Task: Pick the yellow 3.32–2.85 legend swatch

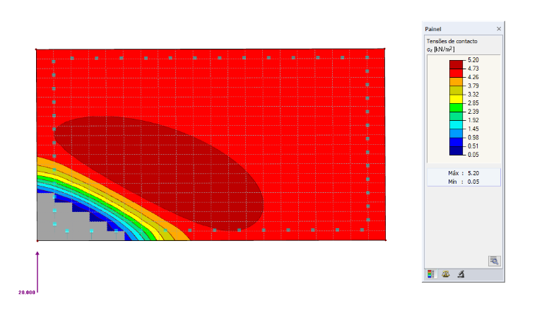Action: pyautogui.click(x=456, y=99)
